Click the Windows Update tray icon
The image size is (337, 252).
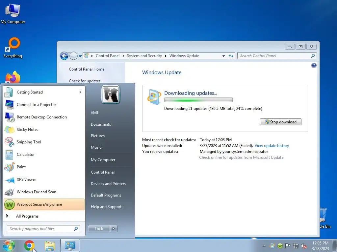[x=272, y=246]
